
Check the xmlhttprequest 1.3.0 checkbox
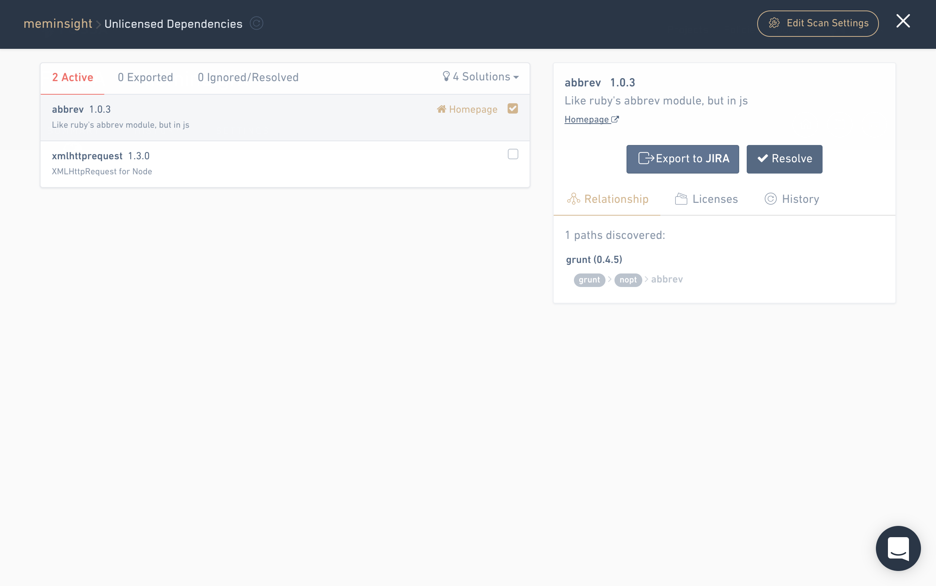(x=513, y=154)
